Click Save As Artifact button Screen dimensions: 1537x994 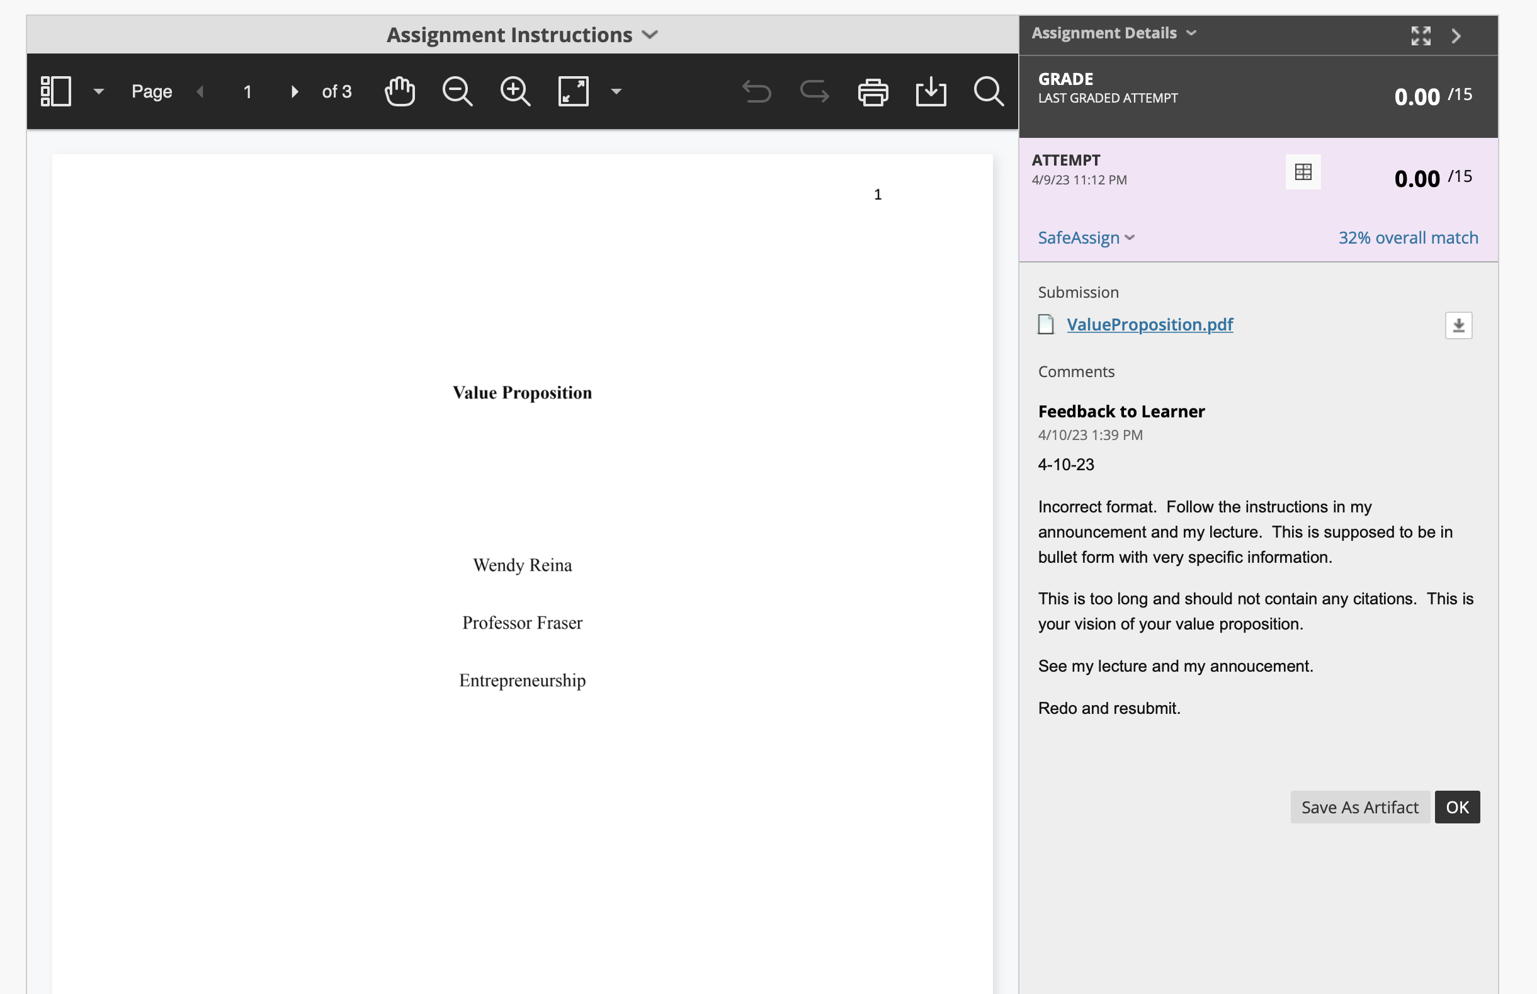1359,807
